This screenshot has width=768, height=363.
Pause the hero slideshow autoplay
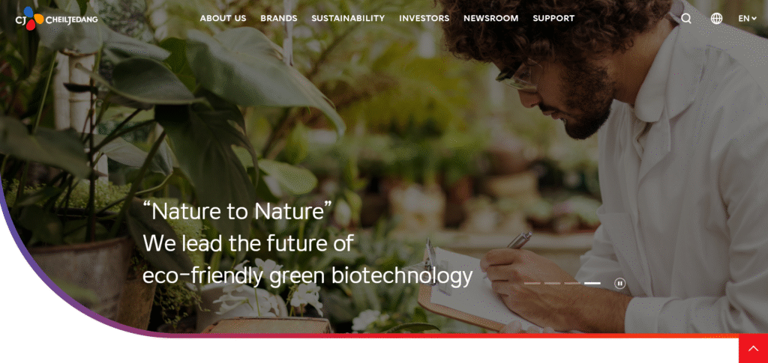point(620,284)
